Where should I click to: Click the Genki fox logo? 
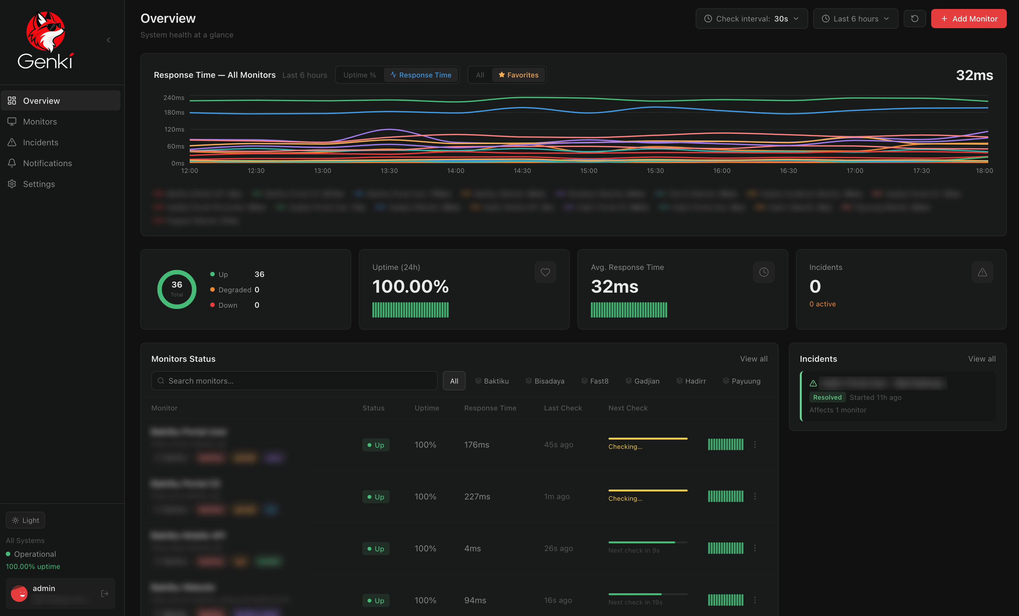coord(46,40)
